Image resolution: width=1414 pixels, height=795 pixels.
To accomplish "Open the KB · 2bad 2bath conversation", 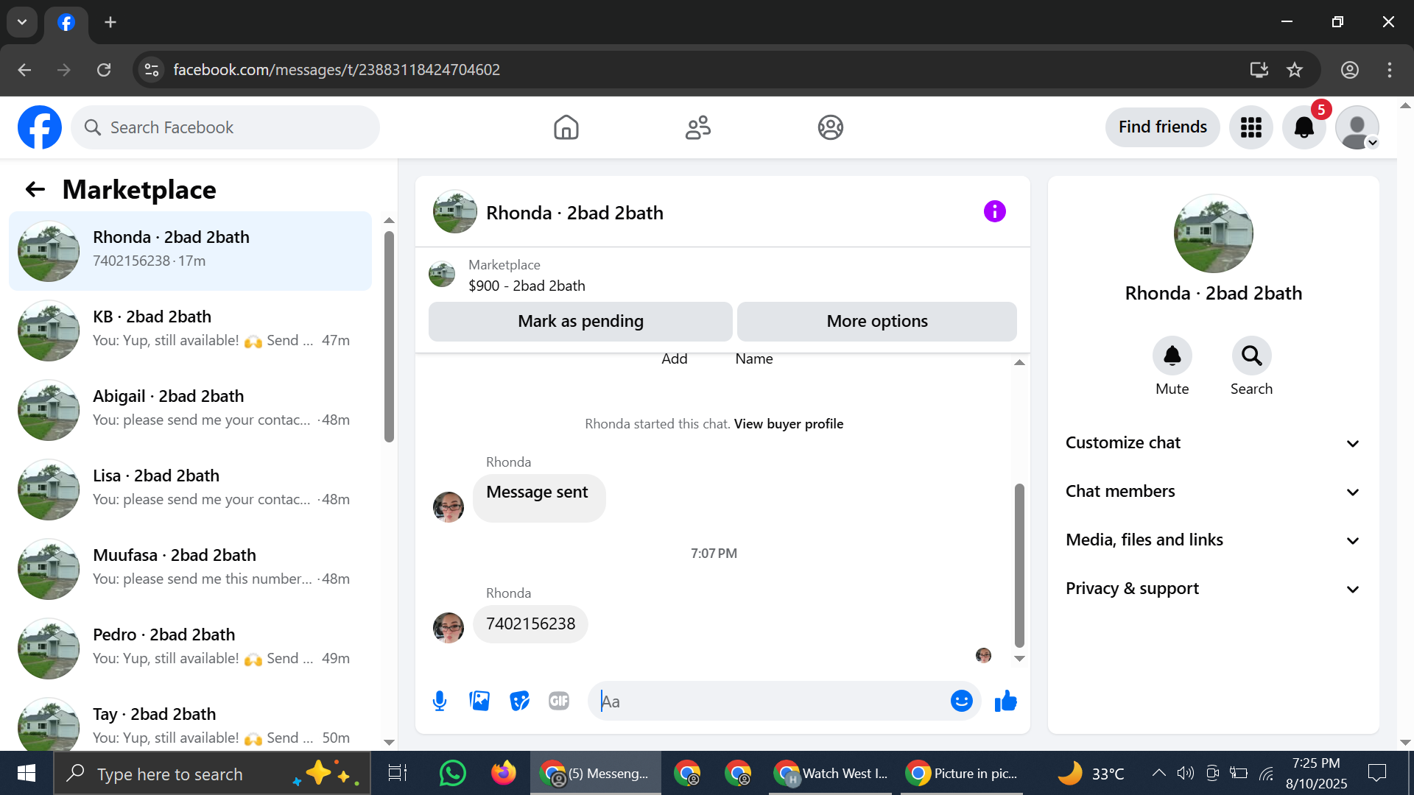I will tap(190, 329).
